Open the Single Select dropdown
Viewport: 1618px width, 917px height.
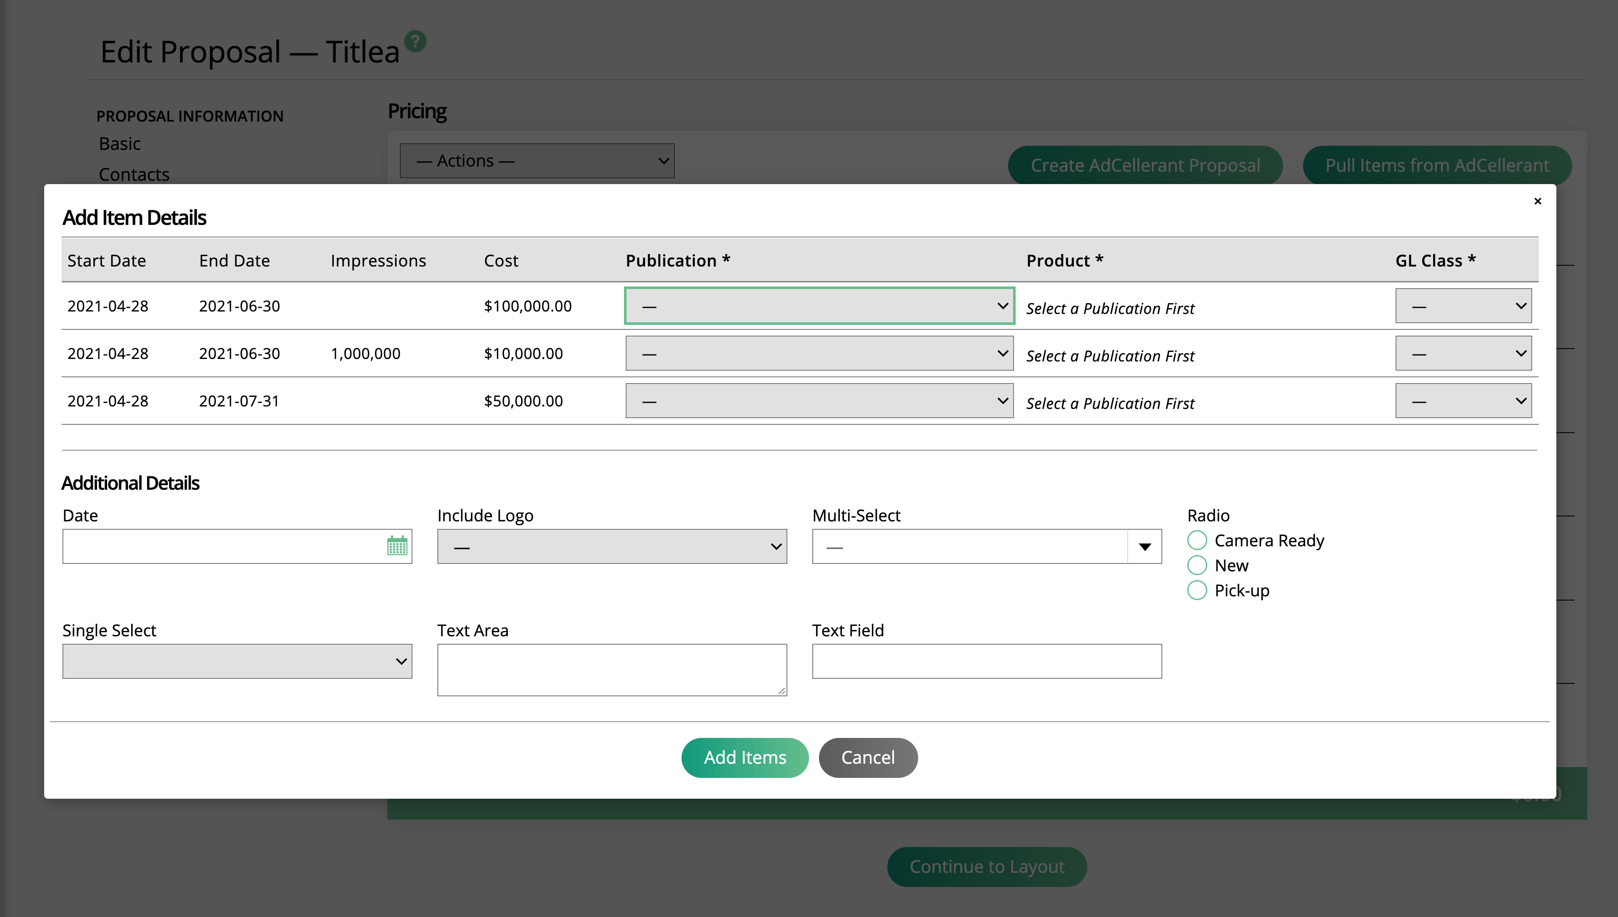237,661
